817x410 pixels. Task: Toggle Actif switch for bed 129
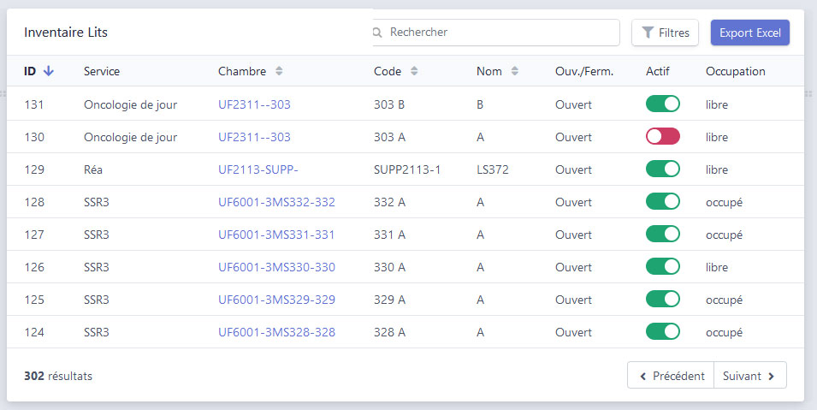[663, 169]
